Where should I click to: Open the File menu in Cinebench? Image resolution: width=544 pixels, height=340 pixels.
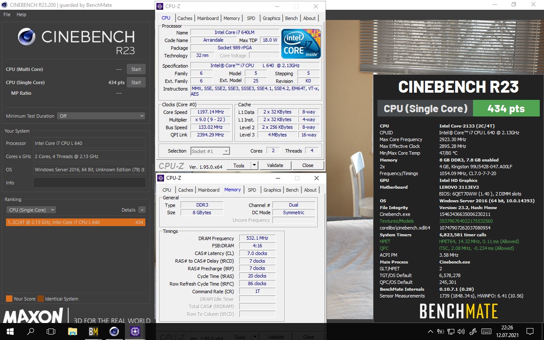pyautogui.click(x=7, y=14)
